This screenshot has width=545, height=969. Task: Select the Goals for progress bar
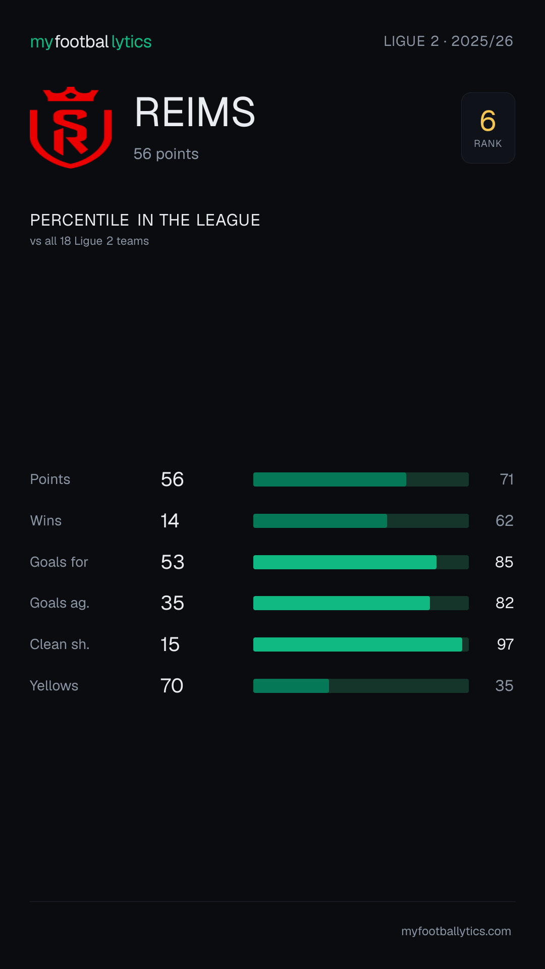coord(361,562)
